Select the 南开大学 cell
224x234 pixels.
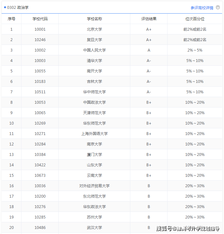point(94,71)
